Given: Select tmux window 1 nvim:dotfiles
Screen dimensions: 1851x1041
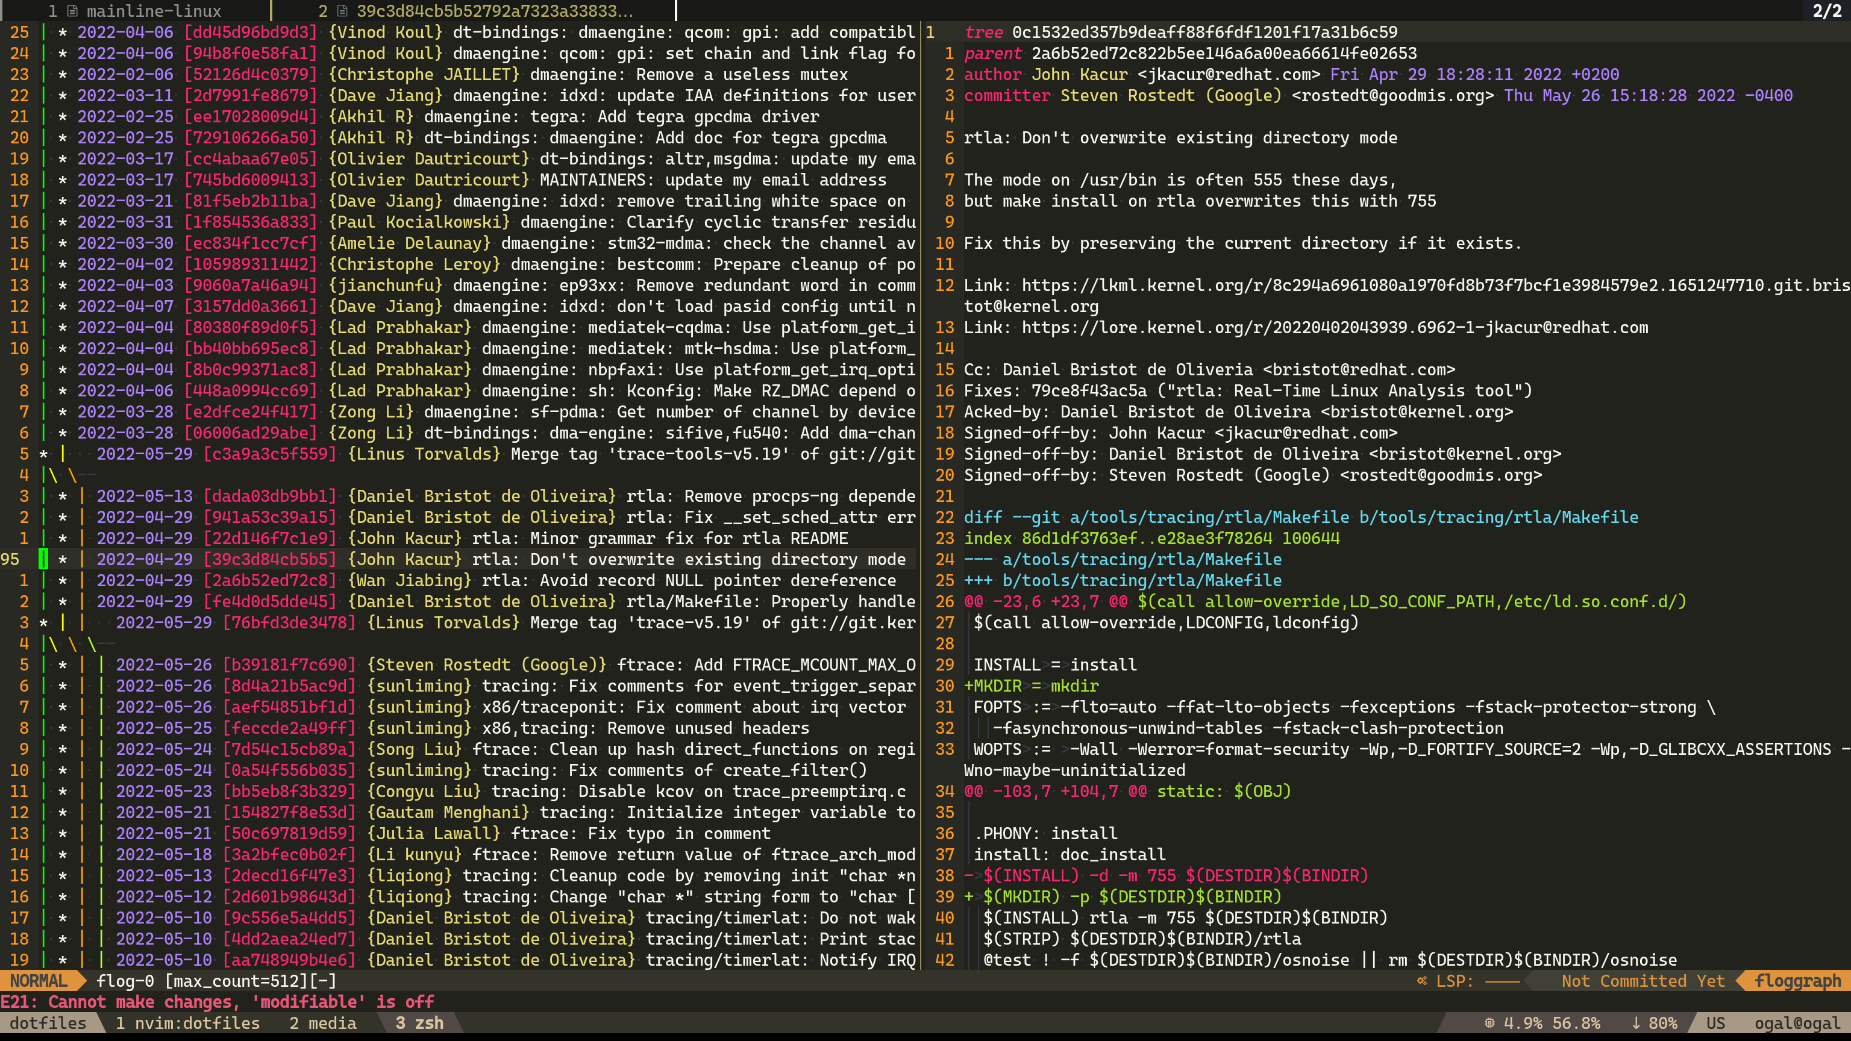Looking at the screenshot, I should (187, 1023).
